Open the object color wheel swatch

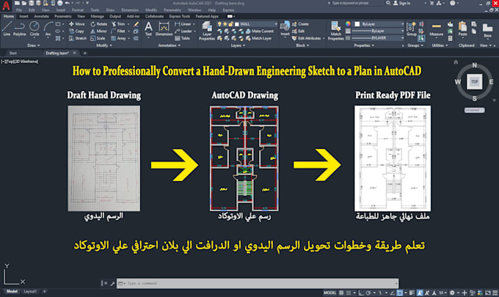[x=348, y=24]
